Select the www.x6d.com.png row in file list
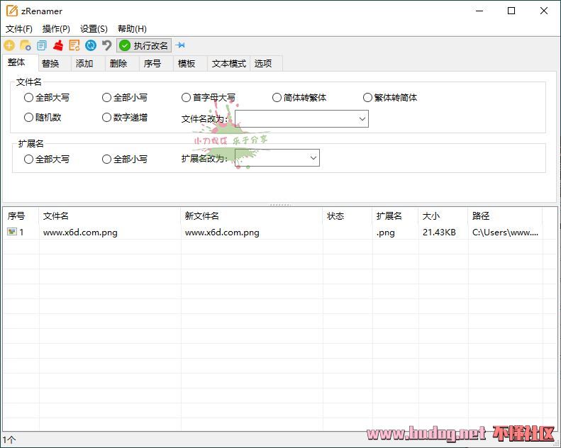The height and width of the screenshot is (448, 561). tap(80, 233)
